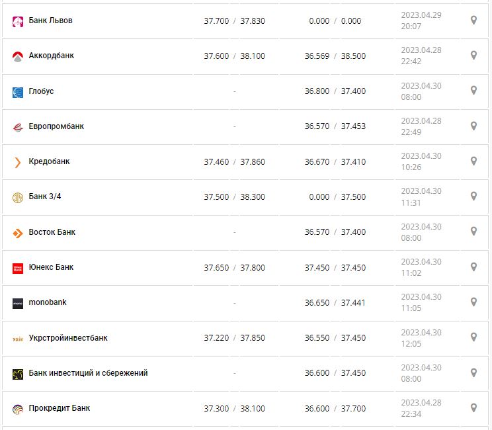The height and width of the screenshot is (430, 492).
Task: Click the monobank logo
Action: (18, 303)
